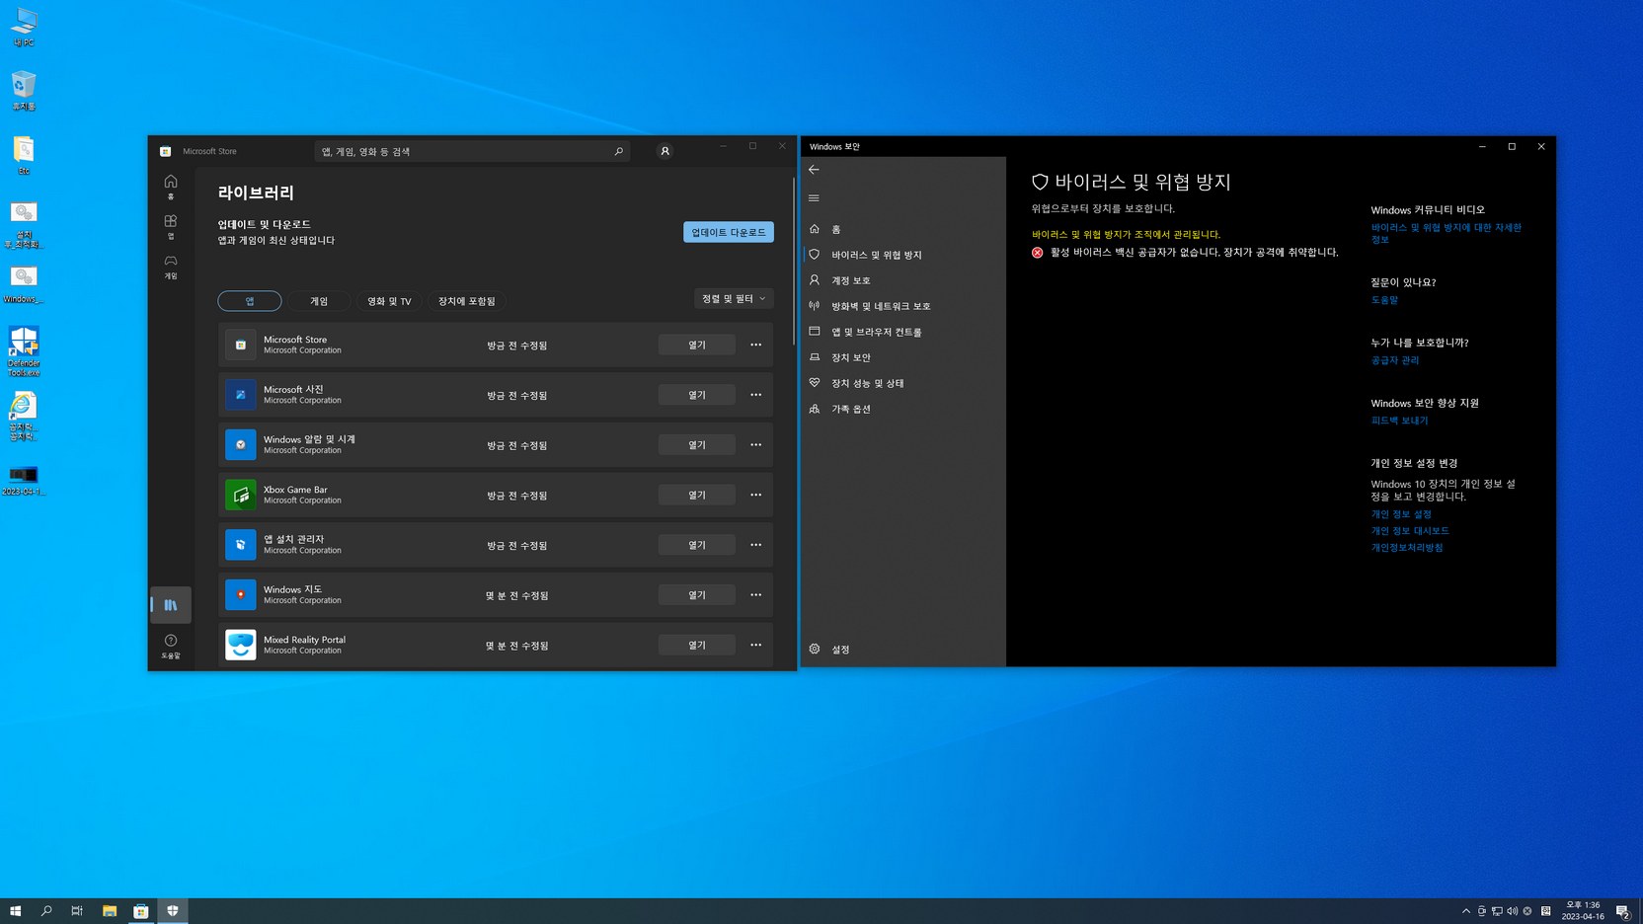Click 열기 for Xbox Game Bar

pyautogui.click(x=697, y=495)
